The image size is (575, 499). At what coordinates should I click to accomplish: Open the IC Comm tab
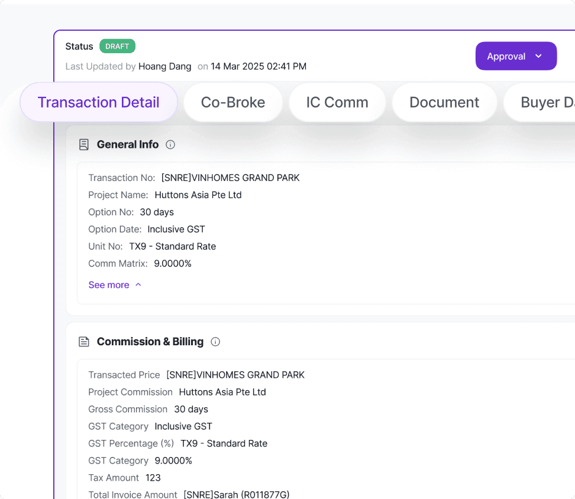tap(337, 102)
